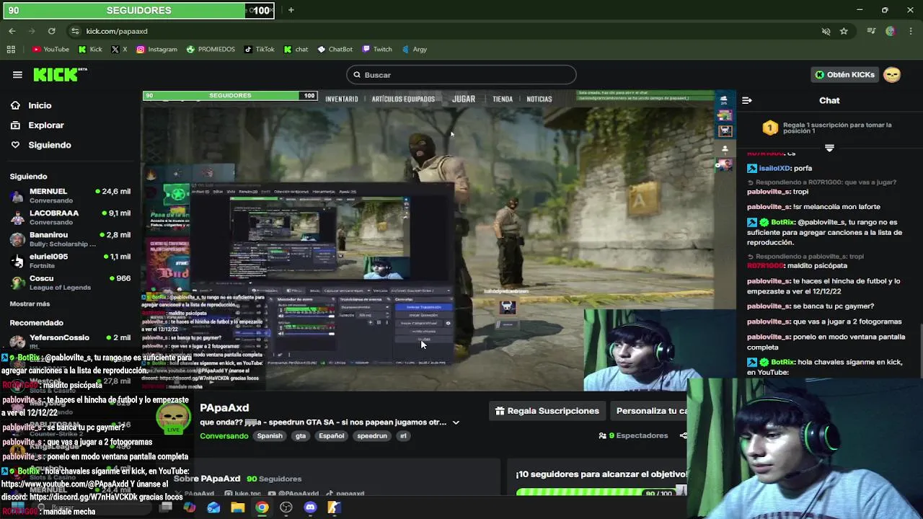Click the 9 Espectadores viewer count
The height and width of the screenshot is (519, 923).
click(x=633, y=436)
